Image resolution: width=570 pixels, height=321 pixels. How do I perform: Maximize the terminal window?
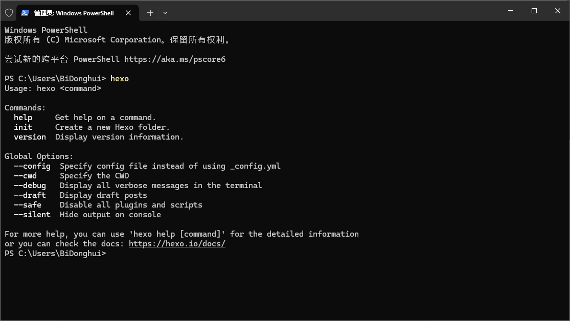pyautogui.click(x=534, y=11)
